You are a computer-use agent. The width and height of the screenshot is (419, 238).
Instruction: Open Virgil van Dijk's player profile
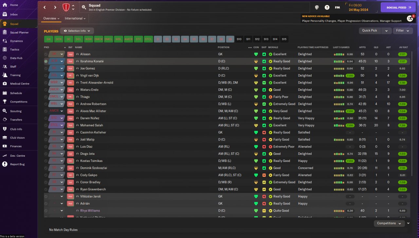click(x=89, y=75)
